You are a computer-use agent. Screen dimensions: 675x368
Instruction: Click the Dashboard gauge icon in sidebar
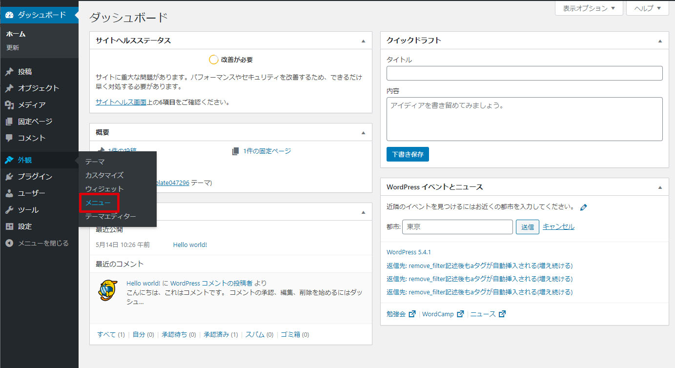click(9, 15)
